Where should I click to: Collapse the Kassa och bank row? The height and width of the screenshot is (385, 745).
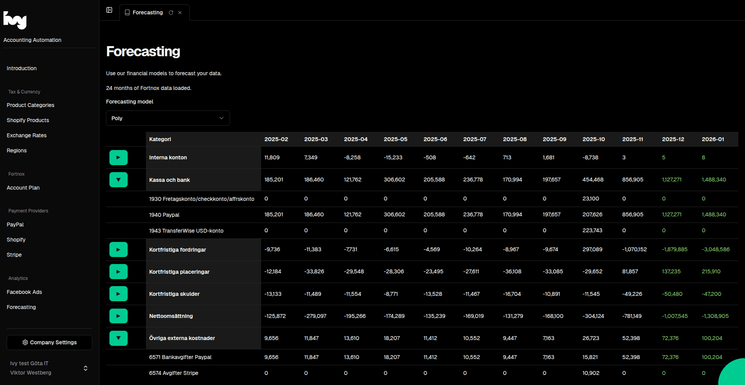(x=118, y=180)
